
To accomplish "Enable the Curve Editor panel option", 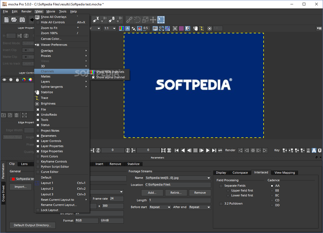I will click(38, 172).
